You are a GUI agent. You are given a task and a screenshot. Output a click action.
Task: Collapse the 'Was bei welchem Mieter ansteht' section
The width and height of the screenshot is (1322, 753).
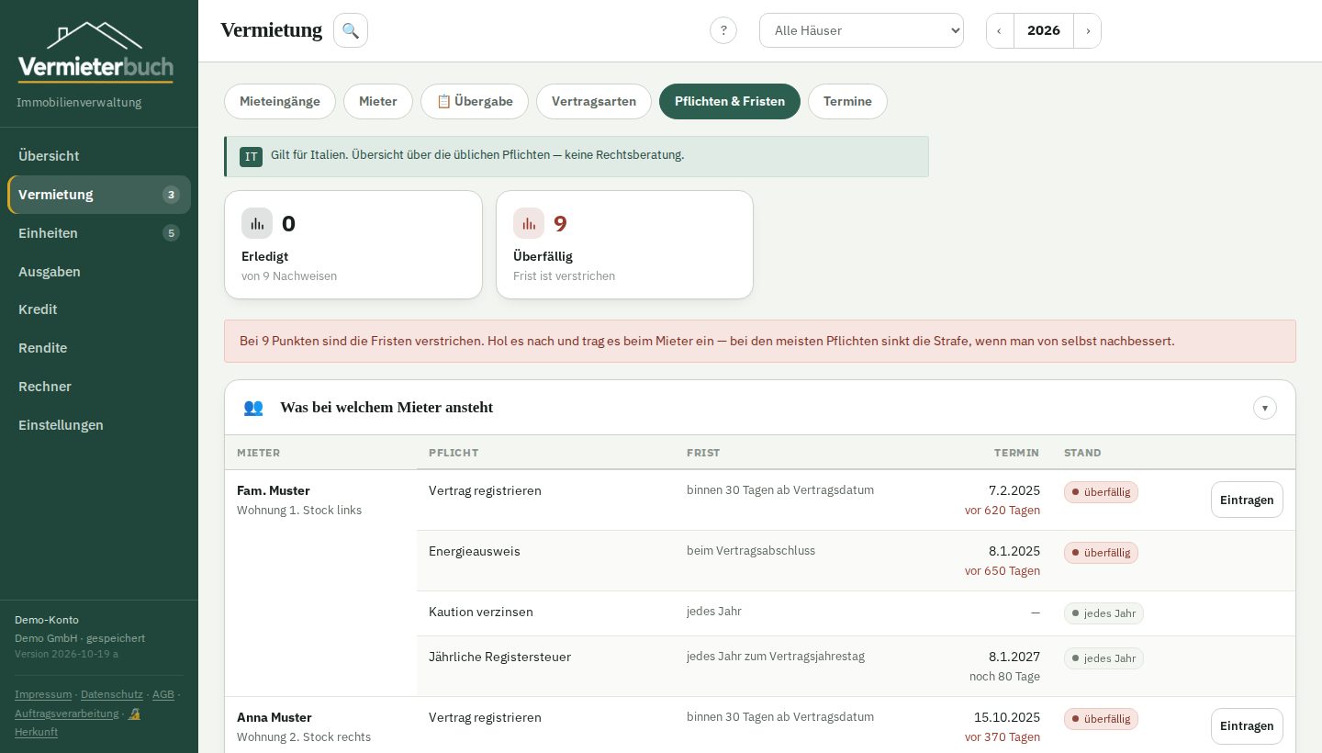click(x=1265, y=408)
